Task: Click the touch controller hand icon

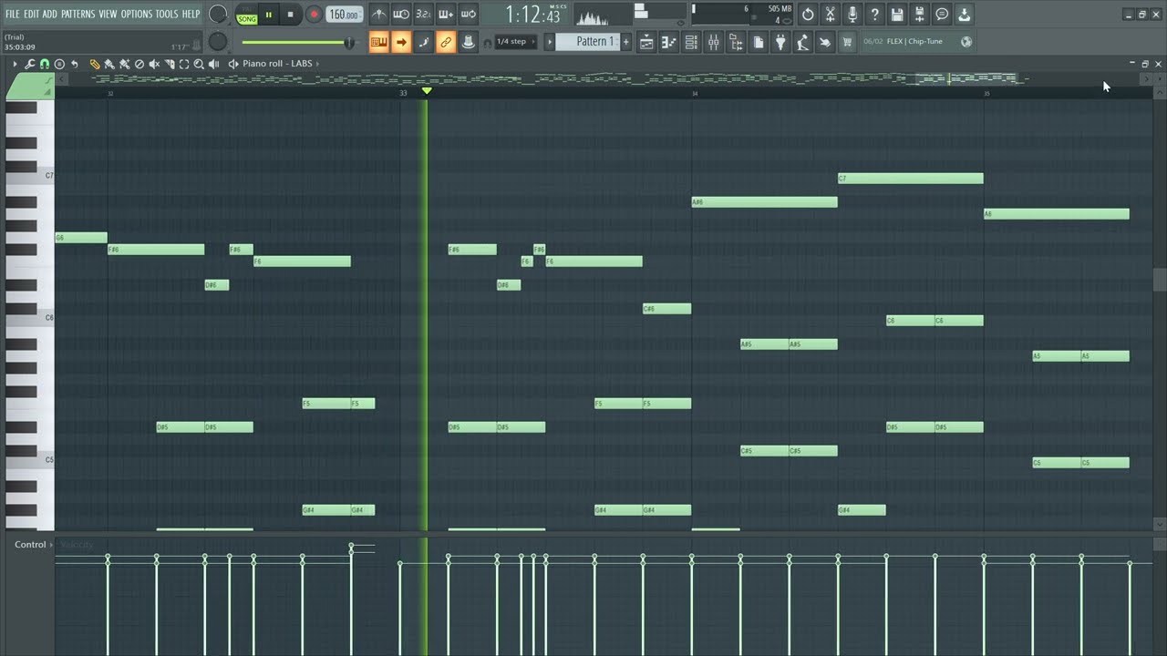Action: (x=824, y=42)
